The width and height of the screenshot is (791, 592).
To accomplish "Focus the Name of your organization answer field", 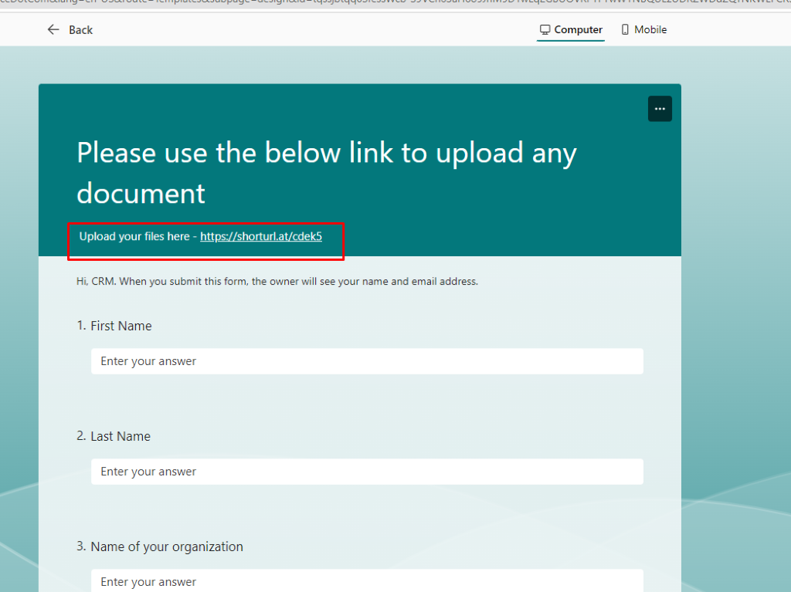I will [367, 581].
